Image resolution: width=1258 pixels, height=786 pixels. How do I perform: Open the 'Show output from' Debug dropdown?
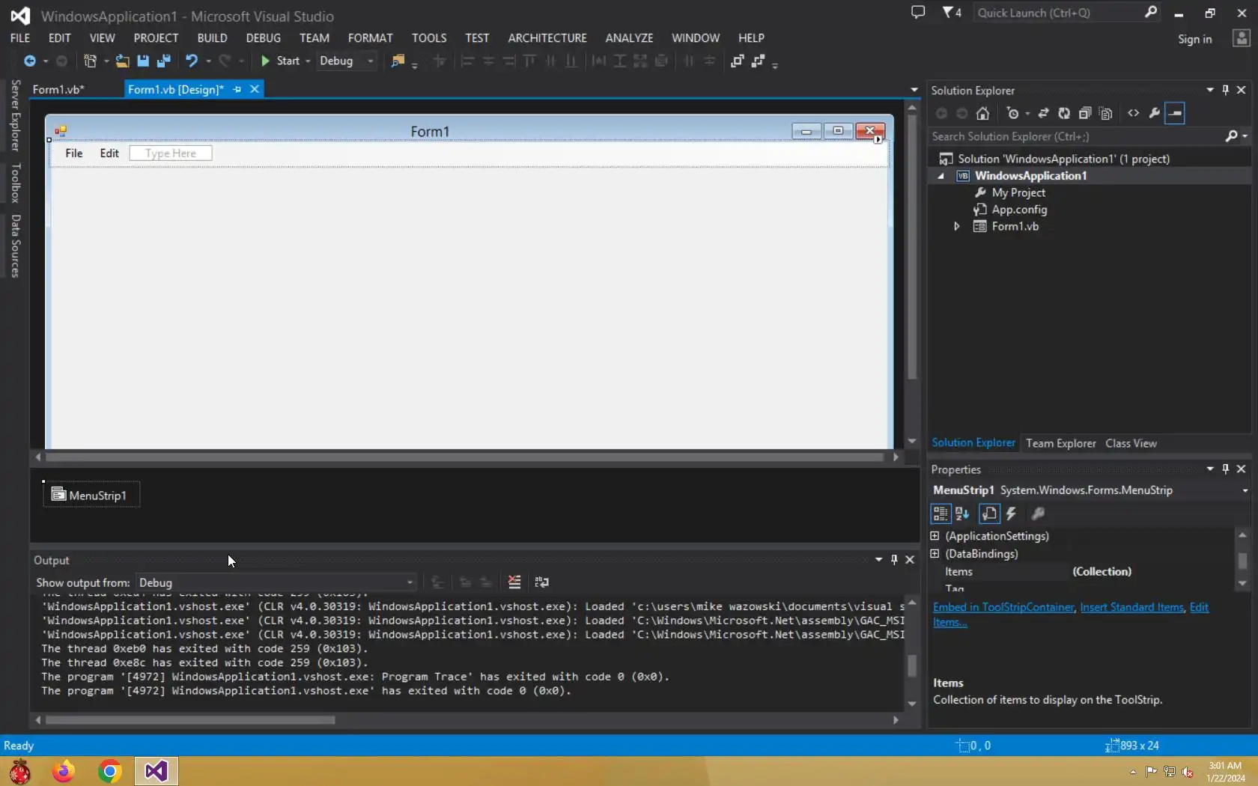tap(276, 582)
